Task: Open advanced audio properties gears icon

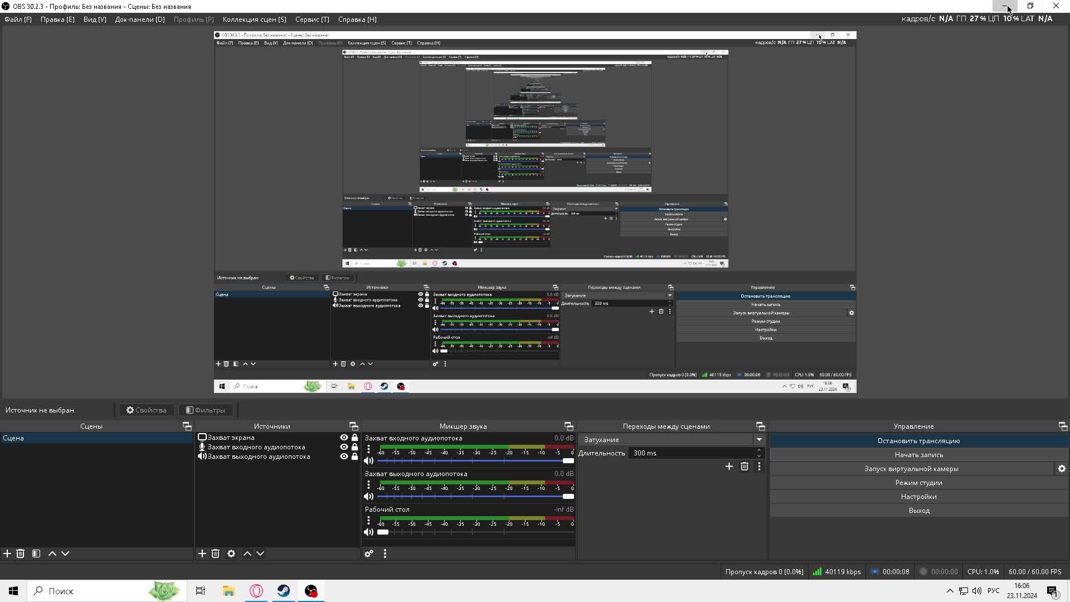Action: pos(369,554)
